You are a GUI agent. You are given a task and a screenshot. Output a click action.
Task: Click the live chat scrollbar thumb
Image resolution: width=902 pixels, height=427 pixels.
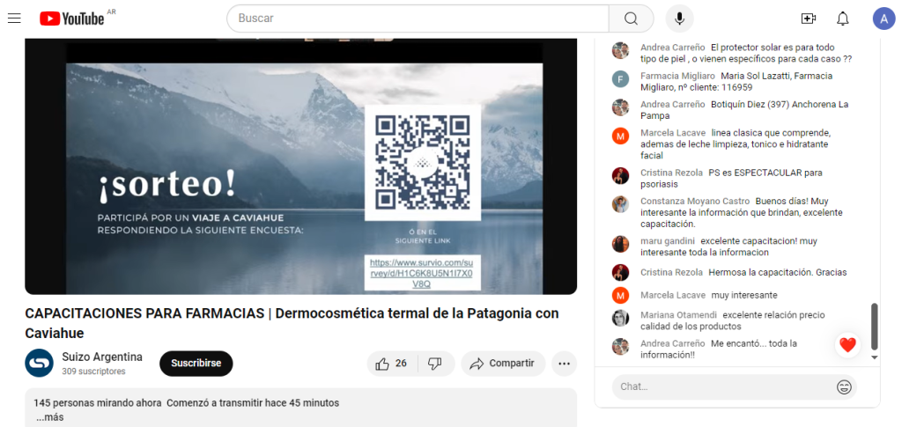875,327
